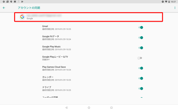
Task: Tap the Google account logo
Action: (x=22, y=17)
